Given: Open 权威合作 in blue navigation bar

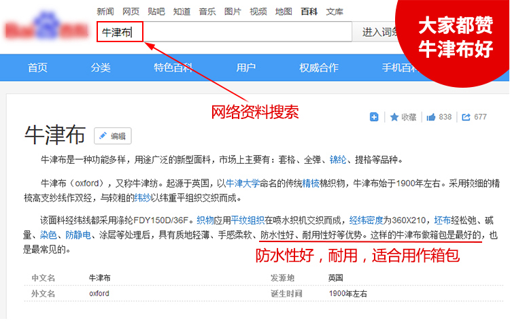Looking at the screenshot, I should point(319,67).
